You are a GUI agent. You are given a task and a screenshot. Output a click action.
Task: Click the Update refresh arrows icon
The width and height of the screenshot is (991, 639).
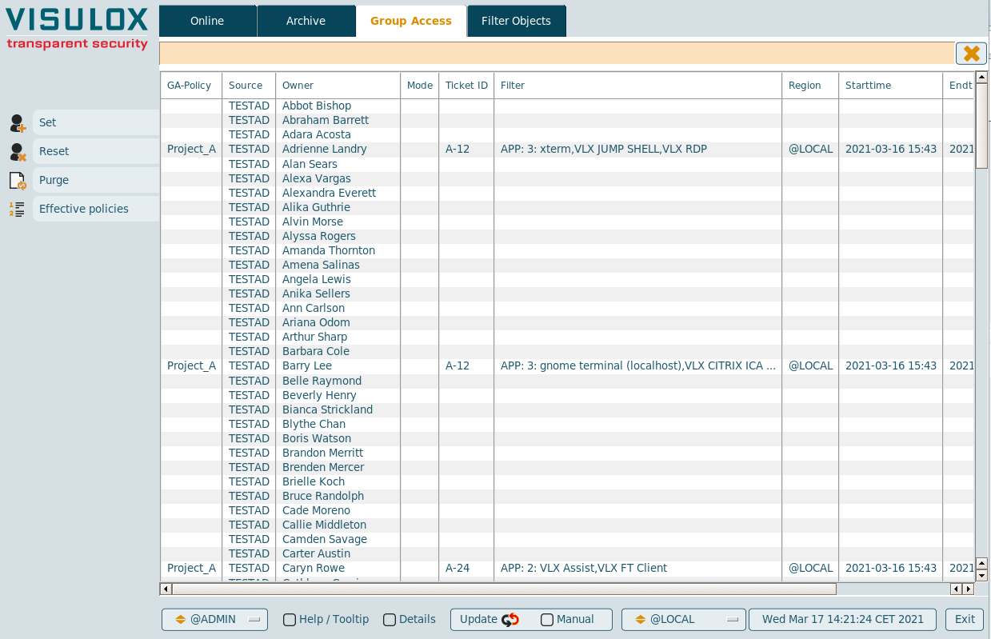[510, 620]
